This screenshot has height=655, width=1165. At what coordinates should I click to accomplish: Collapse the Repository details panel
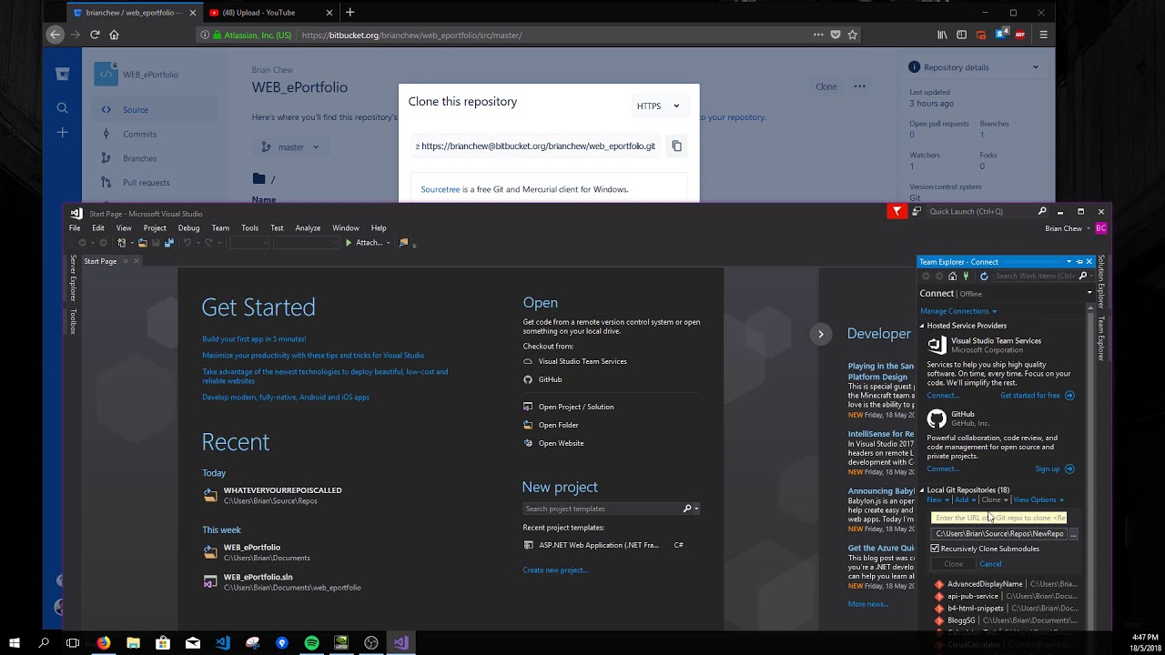pyautogui.click(x=1035, y=67)
